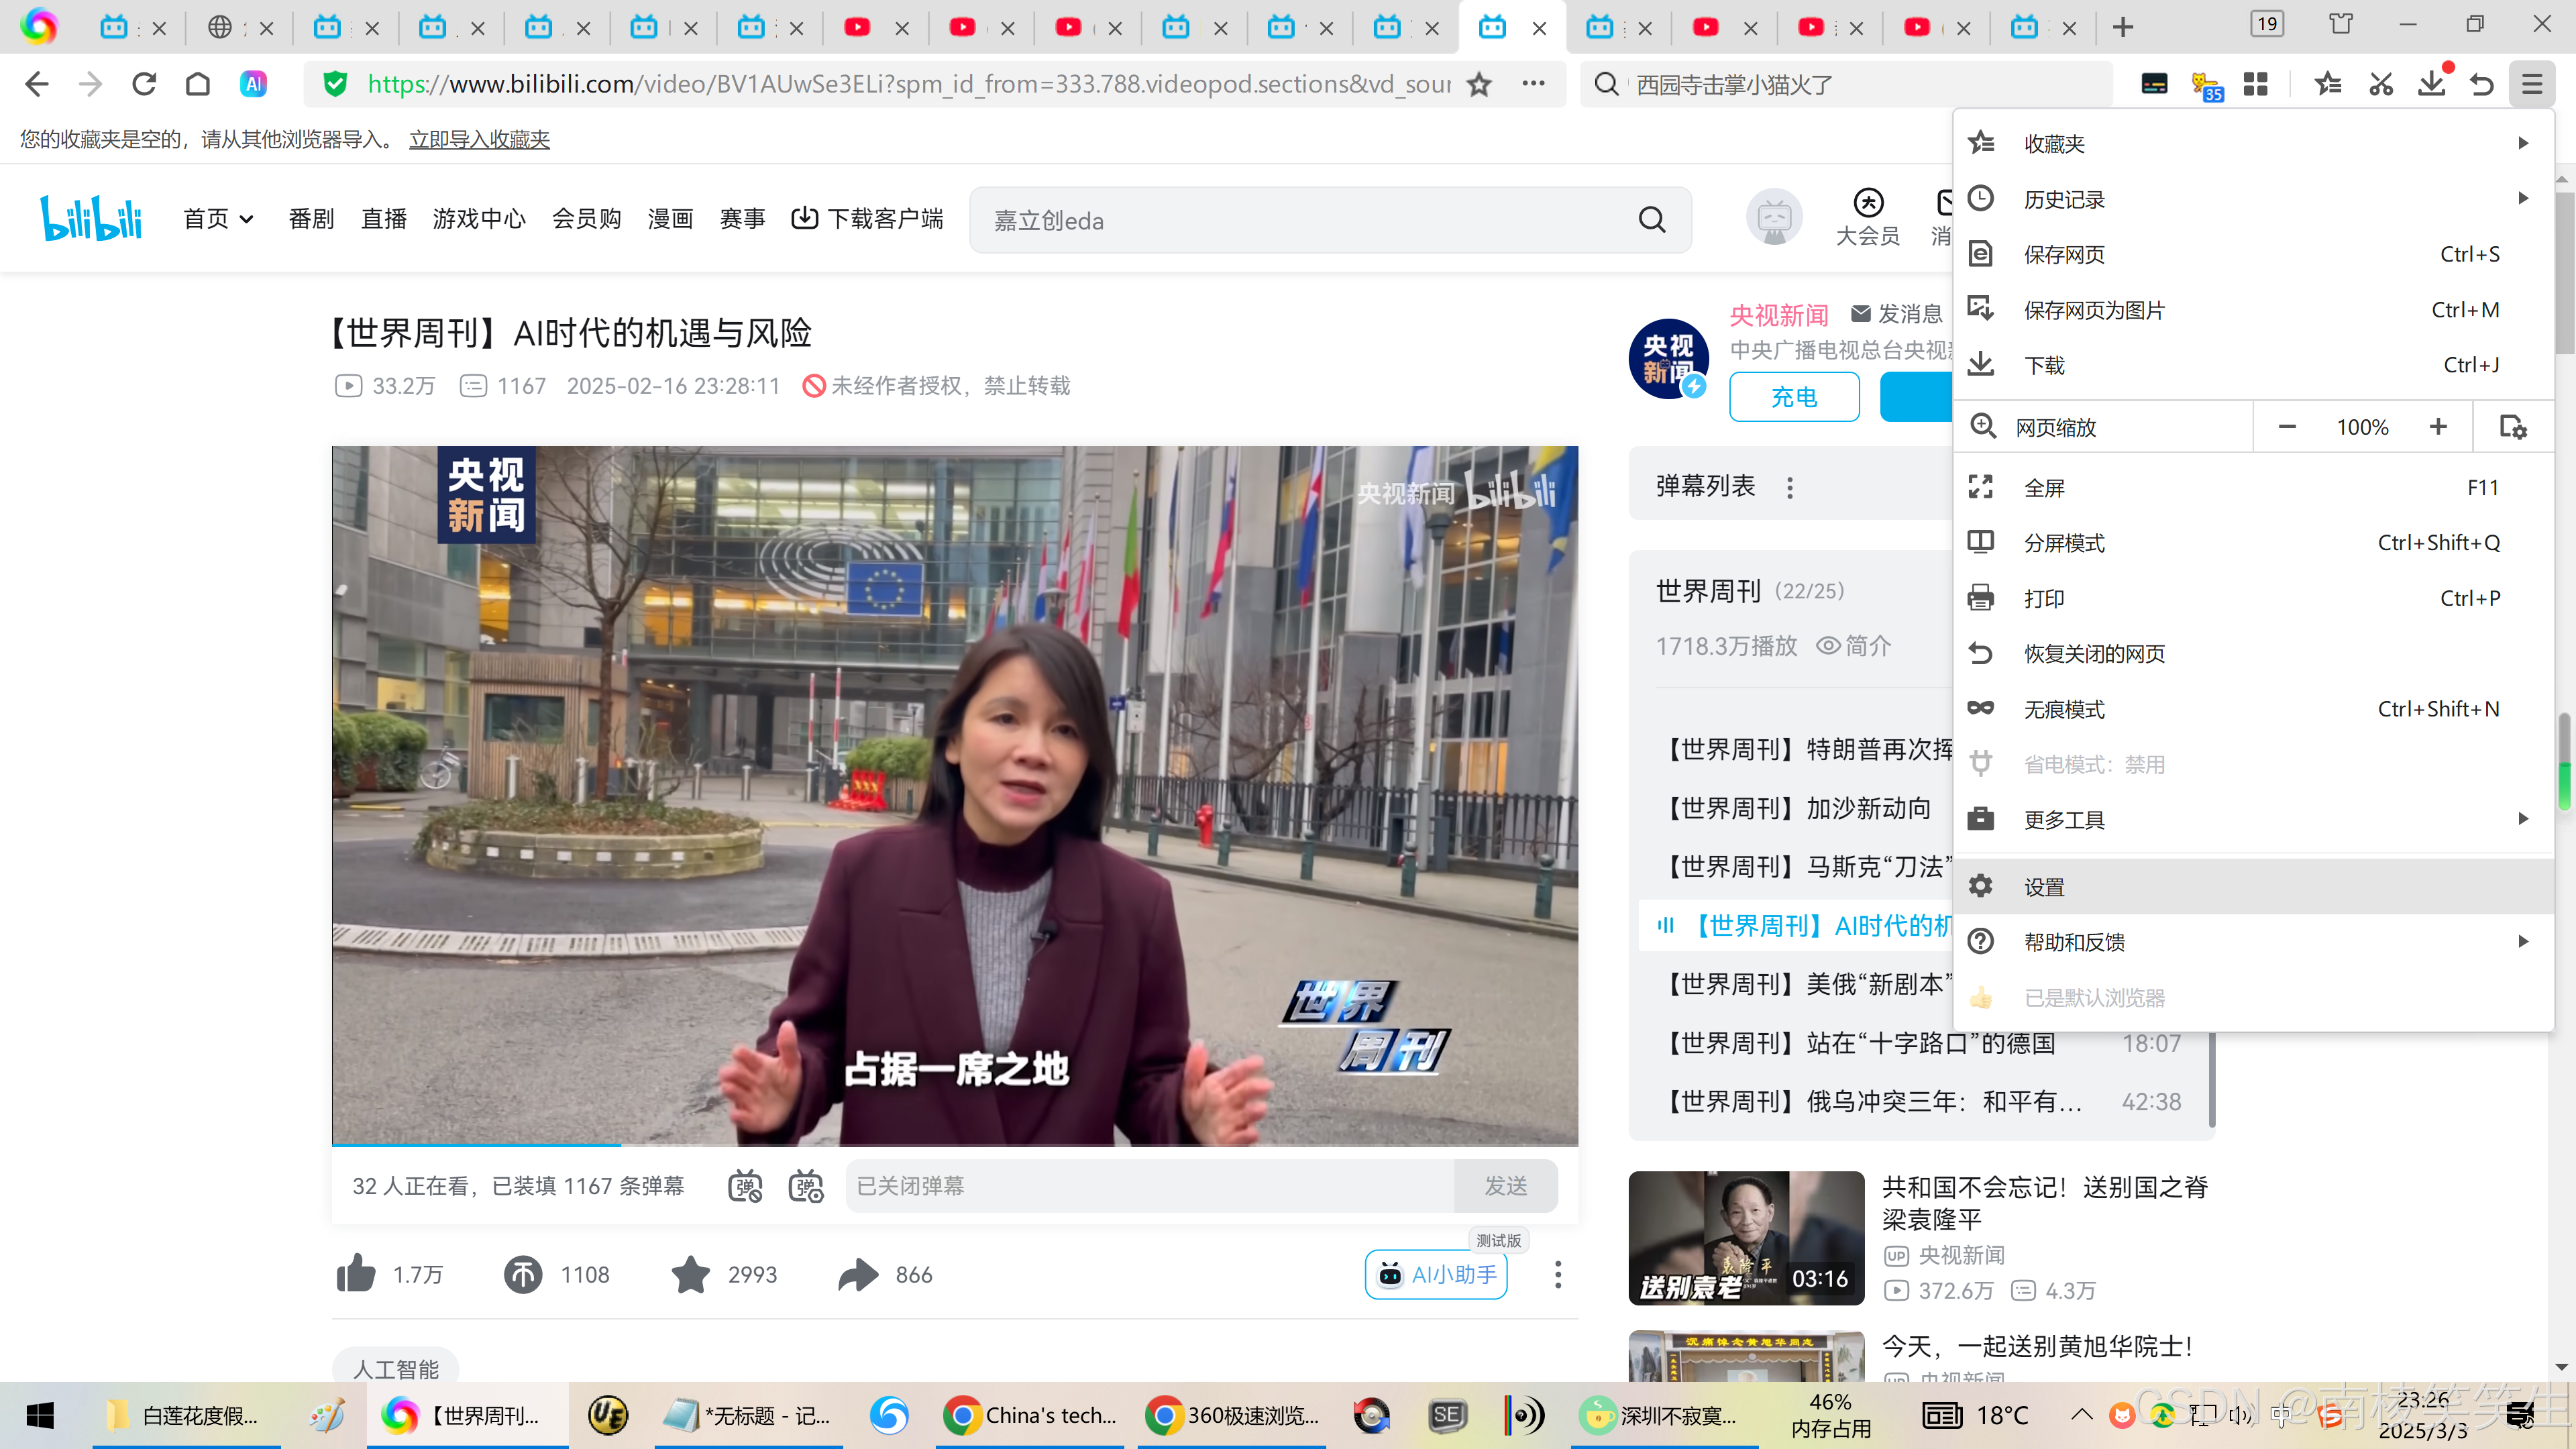Expand the 首页 dropdown arrow
The image size is (2576, 1449).
pos(247,219)
